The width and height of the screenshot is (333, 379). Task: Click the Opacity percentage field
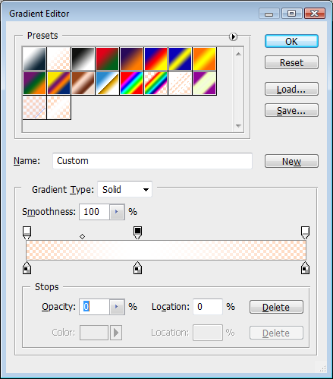(94, 307)
